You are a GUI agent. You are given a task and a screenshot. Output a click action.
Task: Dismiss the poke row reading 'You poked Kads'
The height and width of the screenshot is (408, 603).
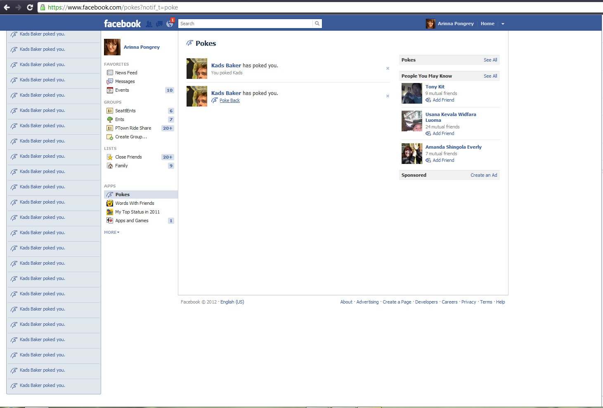tap(388, 69)
